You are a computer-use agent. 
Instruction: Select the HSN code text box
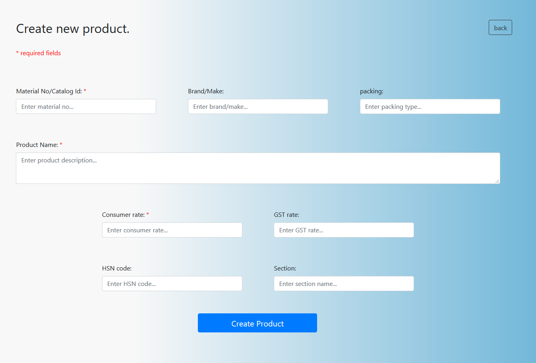pos(172,284)
